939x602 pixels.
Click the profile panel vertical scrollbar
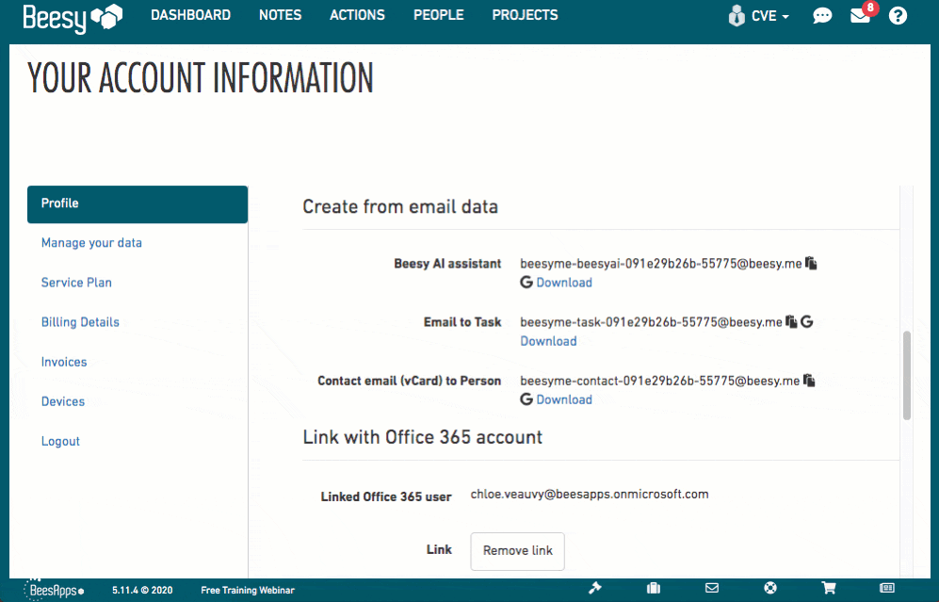coord(907,376)
